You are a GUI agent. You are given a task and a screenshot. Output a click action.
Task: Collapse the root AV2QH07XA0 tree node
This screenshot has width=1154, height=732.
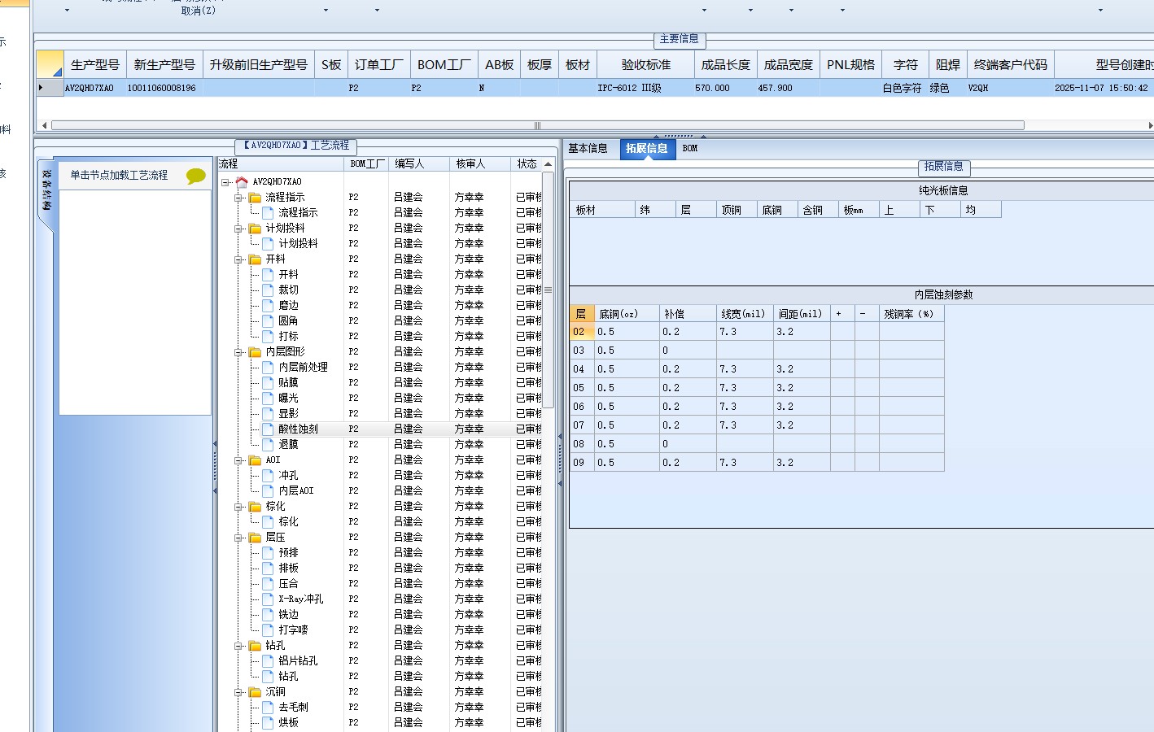tap(225, 182)
